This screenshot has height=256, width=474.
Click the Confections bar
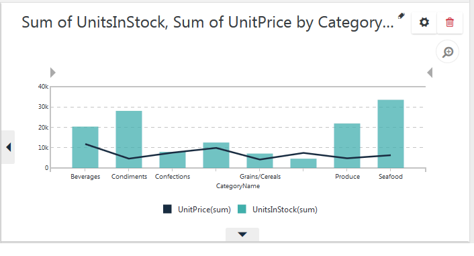pos(173,160)
